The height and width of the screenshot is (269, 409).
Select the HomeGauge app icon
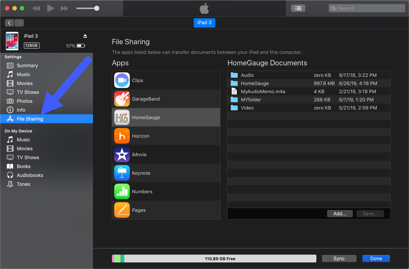pos(122,117)
